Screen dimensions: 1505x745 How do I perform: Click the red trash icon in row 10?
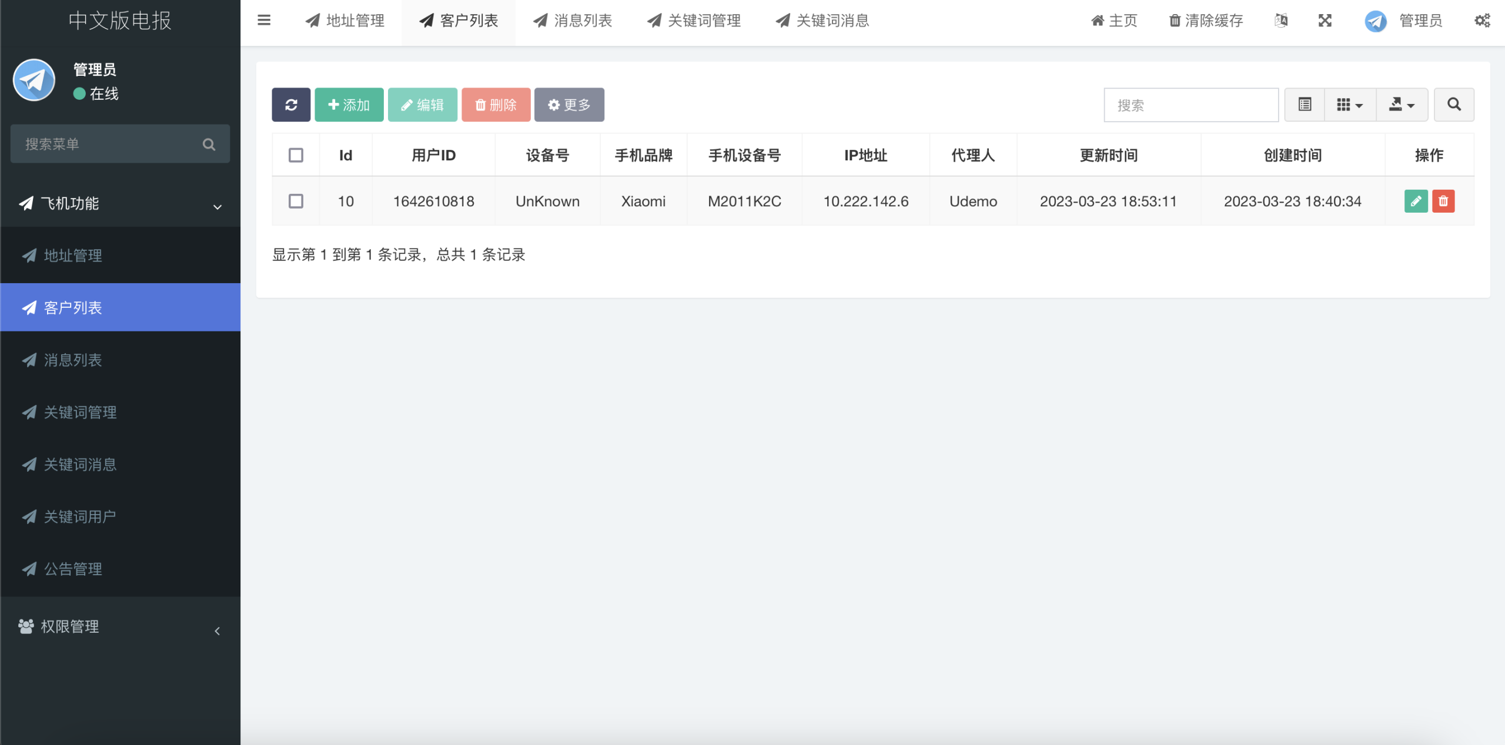pyautogui.click(x=1443, y=201)
